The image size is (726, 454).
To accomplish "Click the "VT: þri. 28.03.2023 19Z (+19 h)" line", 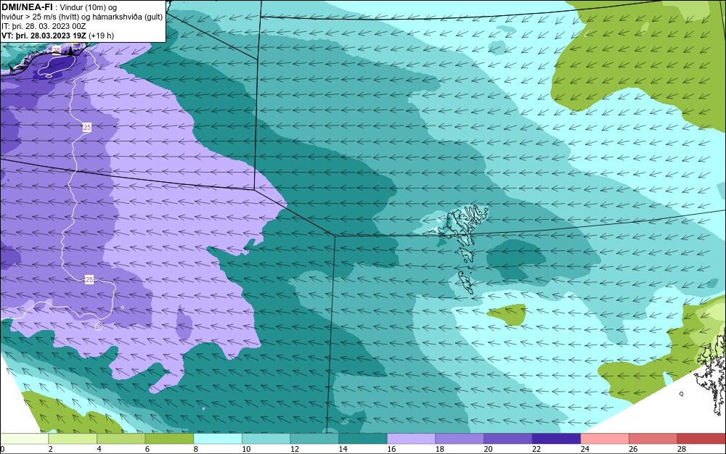I will pos(57,36).
